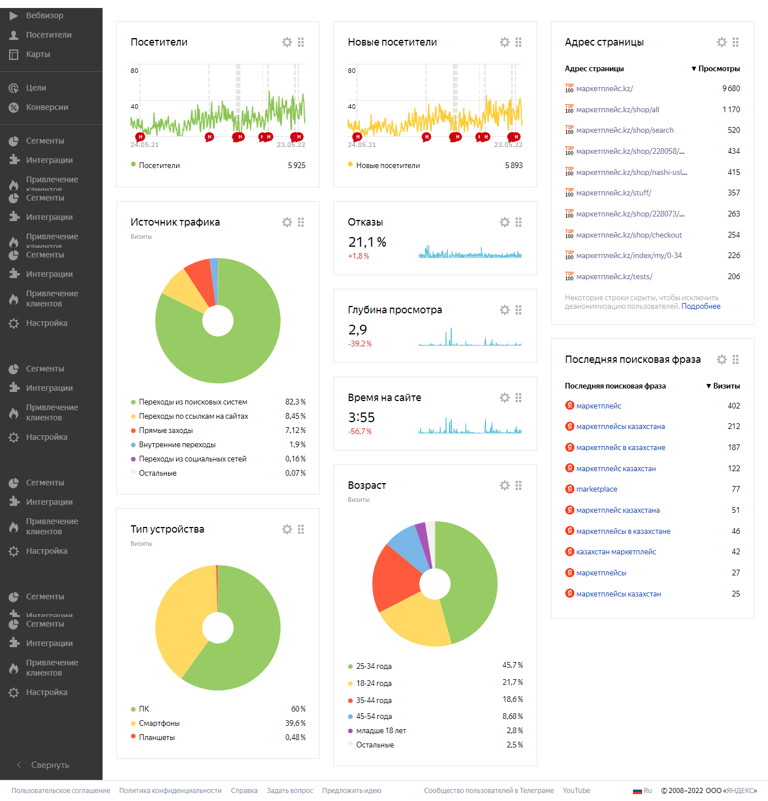Open Конверсии in the sidebar menu
768x801 pixels.
47,107
